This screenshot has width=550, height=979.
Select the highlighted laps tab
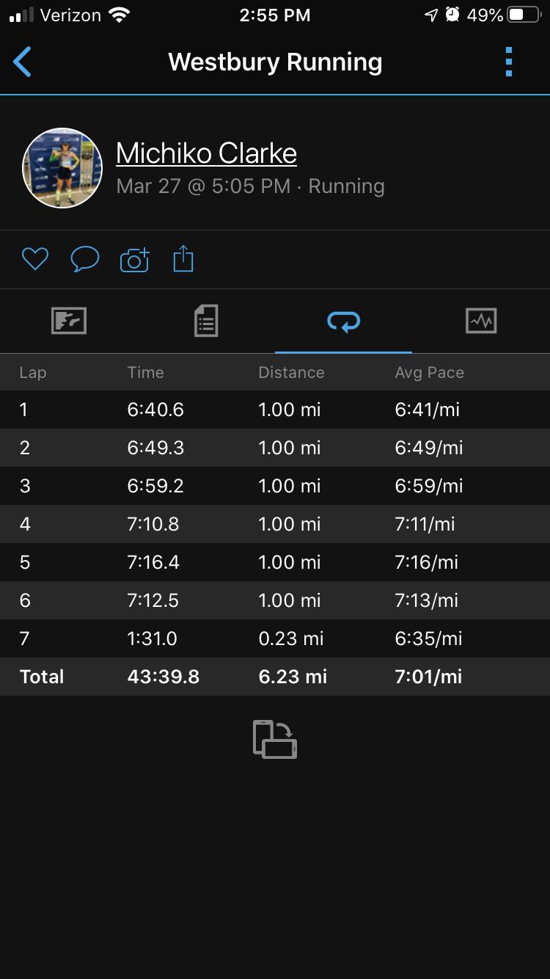click(x=343, y=321)
